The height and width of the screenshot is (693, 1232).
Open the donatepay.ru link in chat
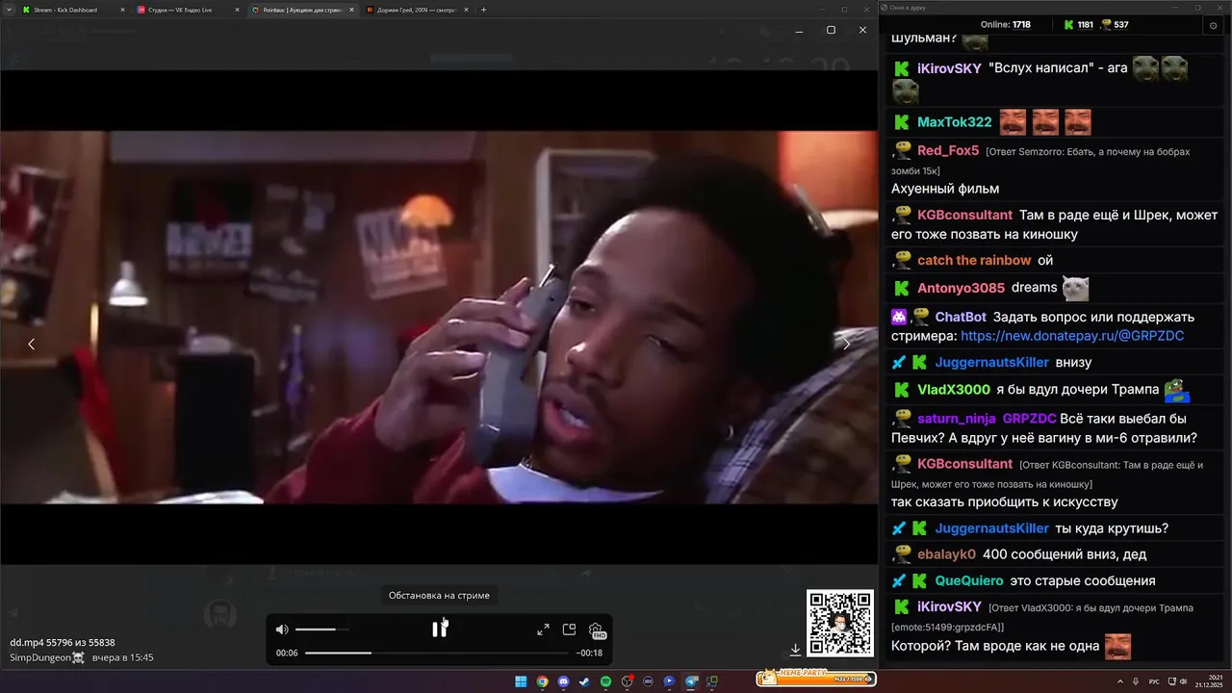1072,336
